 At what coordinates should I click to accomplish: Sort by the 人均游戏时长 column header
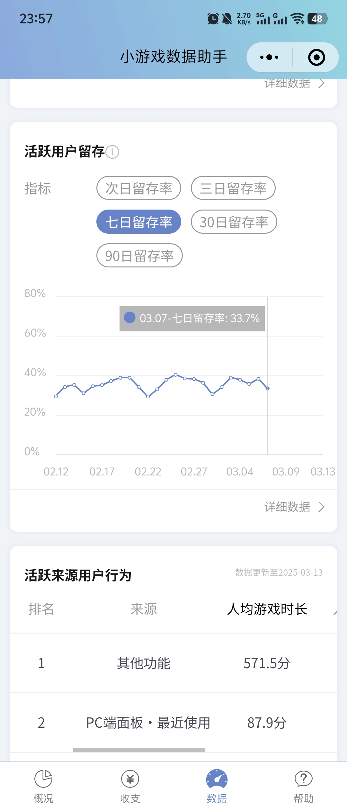(x=267, y=609)
